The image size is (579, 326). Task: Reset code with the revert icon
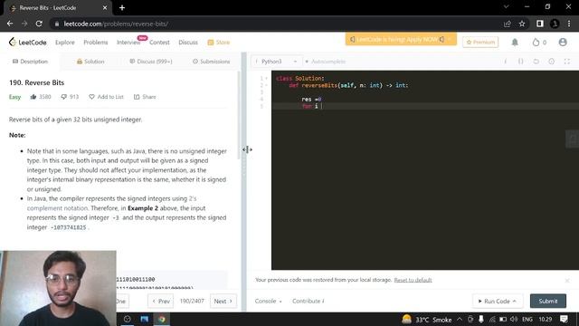point(536,62)
